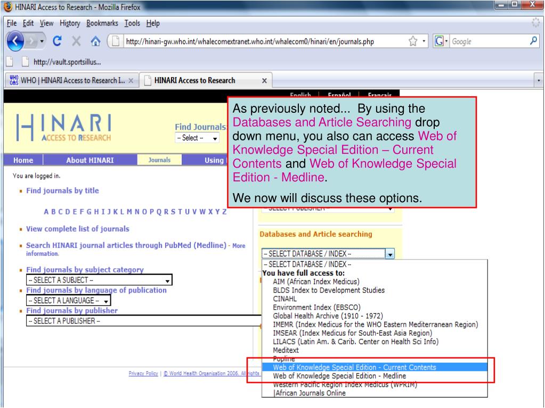
Task: Go to the home page icon
Action: 95,41
